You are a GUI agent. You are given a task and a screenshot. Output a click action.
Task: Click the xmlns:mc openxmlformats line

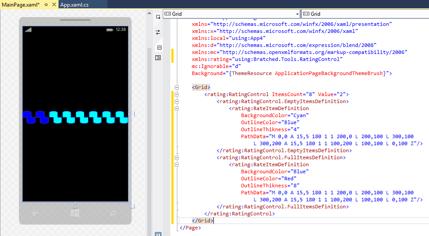(299, 52)
